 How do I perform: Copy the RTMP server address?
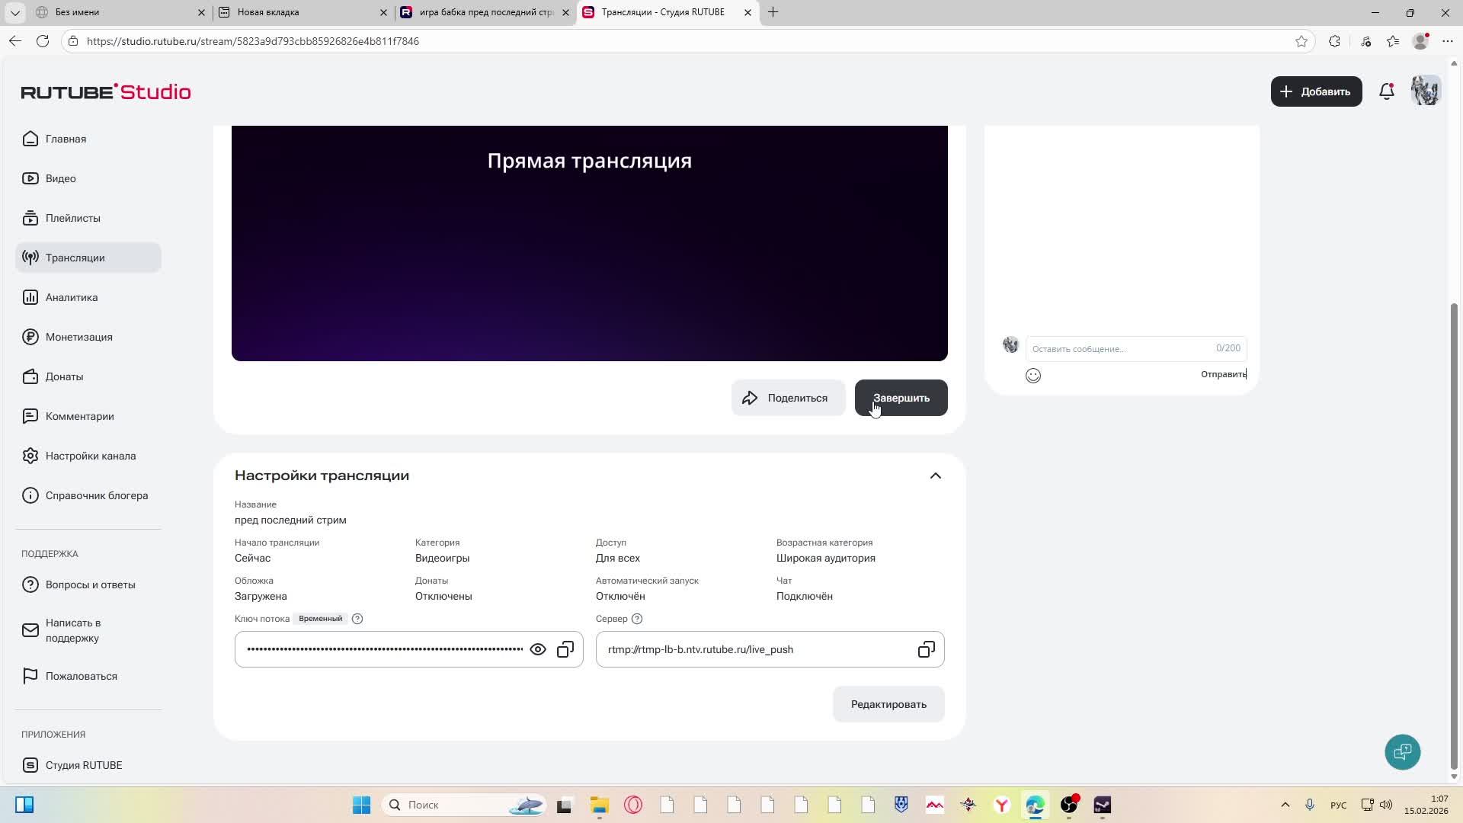click(x=926, y=649)
